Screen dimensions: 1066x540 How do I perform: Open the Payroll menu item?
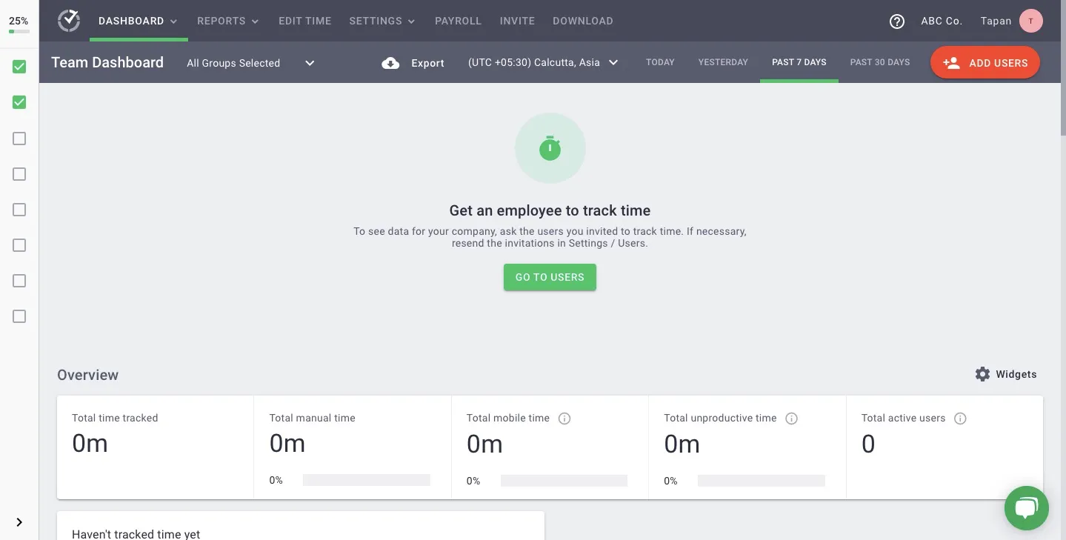[459, 21]
